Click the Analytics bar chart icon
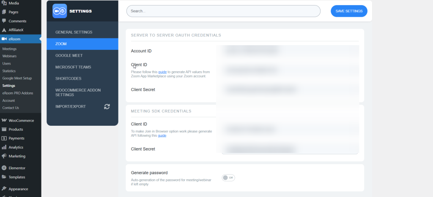 click(4, 147)
